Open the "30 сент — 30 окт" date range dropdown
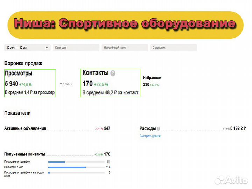Screen dimensions: 252x189 tap(27, 48)
